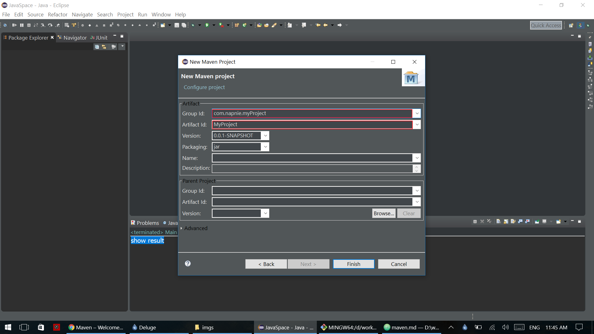
Task: Click the Run Last Tool icon with red toolbox
Action: pos(221,25)
